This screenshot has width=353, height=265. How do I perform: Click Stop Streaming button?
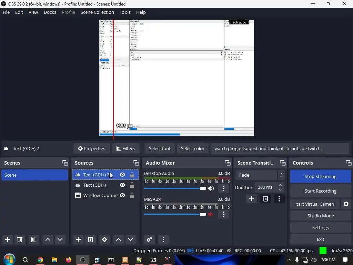pyautogui.click(x=321, y=176)
